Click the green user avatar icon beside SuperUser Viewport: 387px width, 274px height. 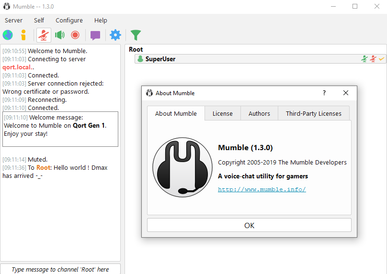(140, 59)
